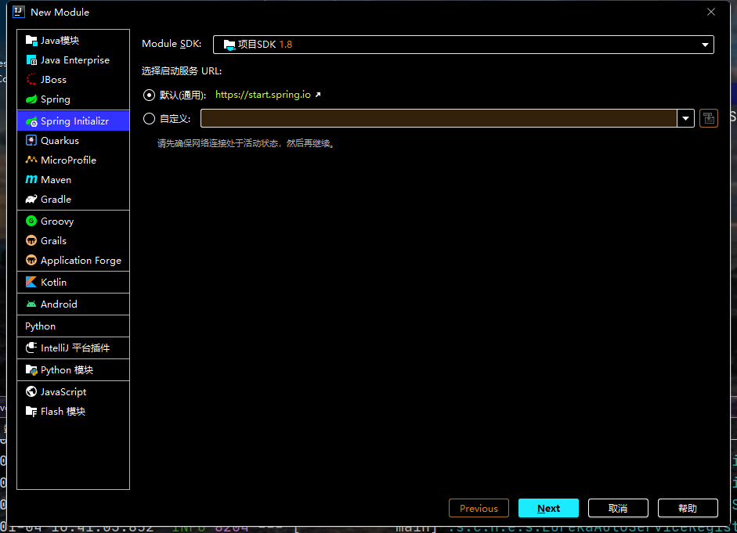This screenshot has height=533, width=737.
Task: Click the external link arrow after start.spring.io
Action: coord(318,95)
